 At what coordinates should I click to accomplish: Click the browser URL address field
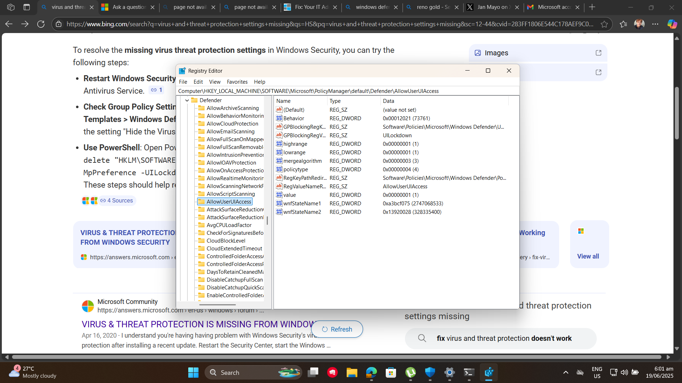[x=330, y=24]
